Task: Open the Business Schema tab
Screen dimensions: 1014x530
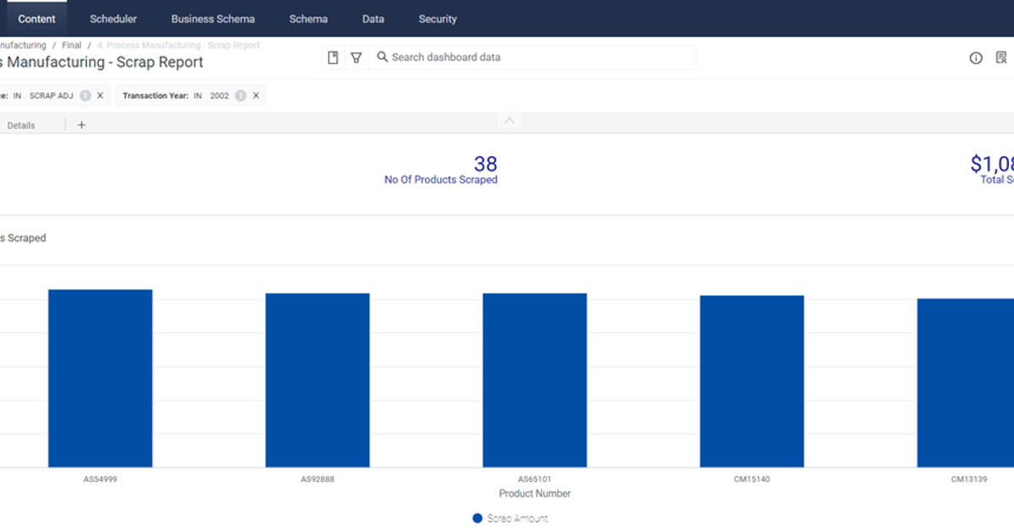Action: 213,19
